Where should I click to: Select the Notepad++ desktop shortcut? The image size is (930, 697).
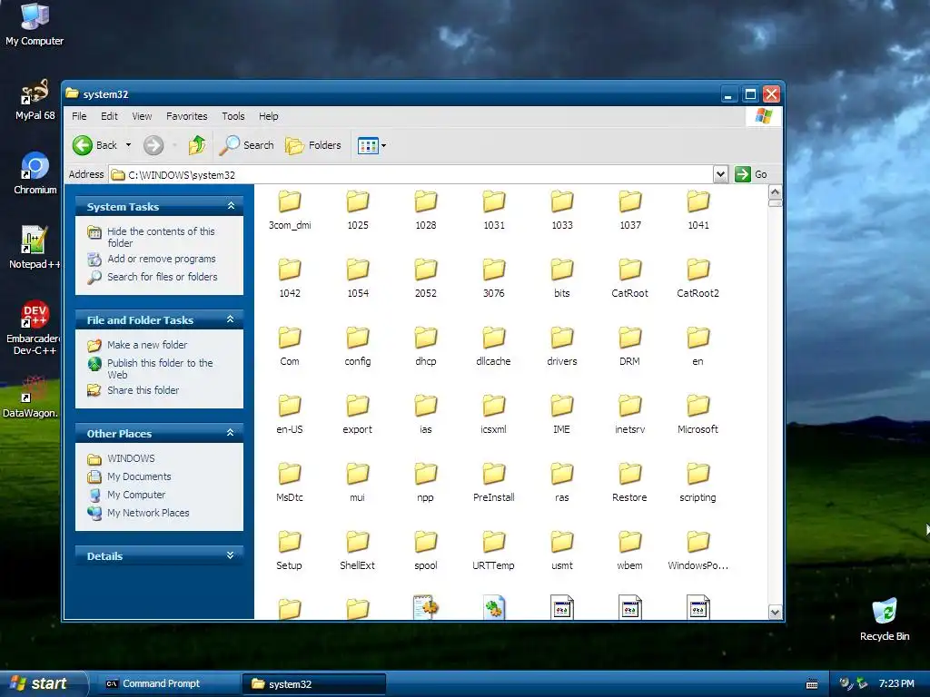pyautogui.click(x=35, y=248)
